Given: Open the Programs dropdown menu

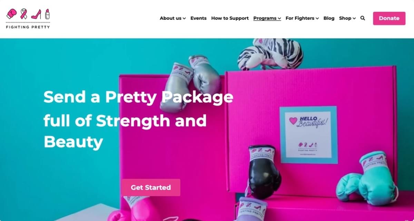Looking at the screenshot, I should tap(267, 18).
